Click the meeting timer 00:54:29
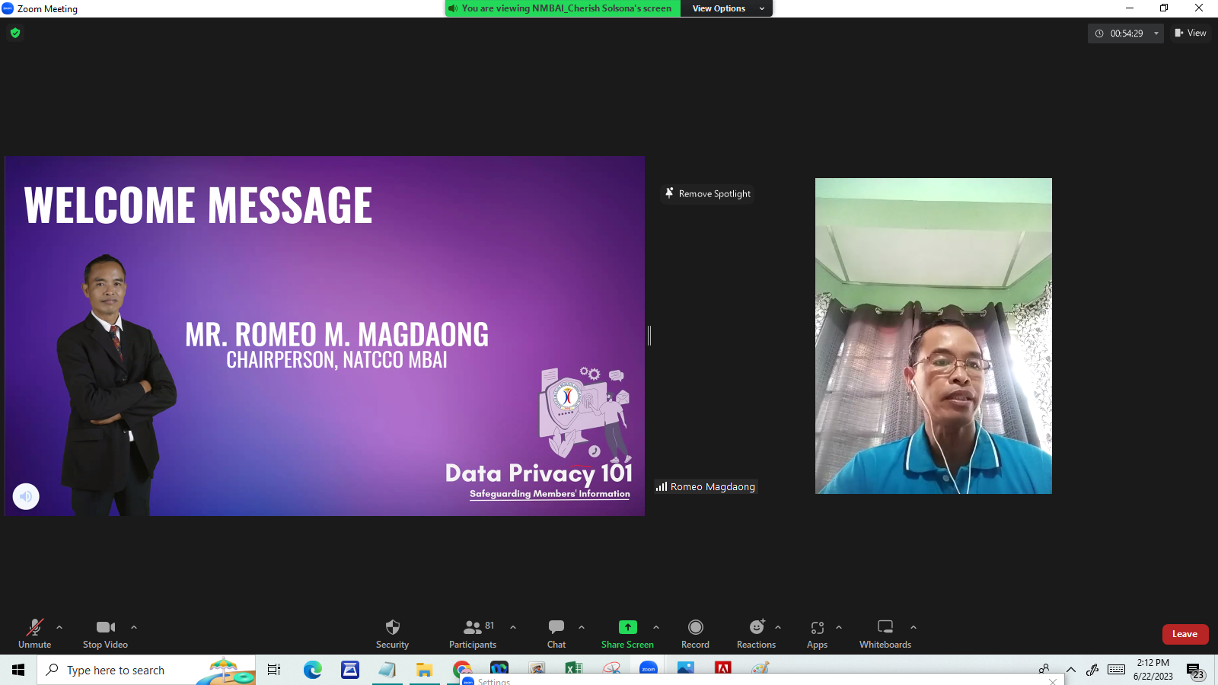The image size is (1218, 685). 1125,33
